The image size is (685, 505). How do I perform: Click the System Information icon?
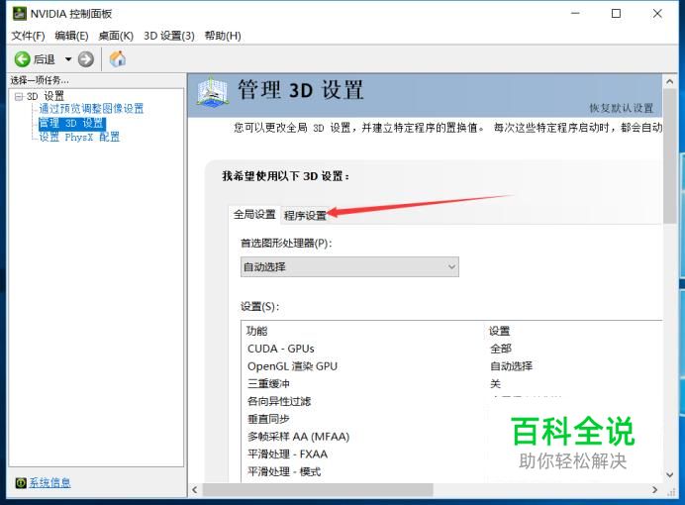(21, 482)
